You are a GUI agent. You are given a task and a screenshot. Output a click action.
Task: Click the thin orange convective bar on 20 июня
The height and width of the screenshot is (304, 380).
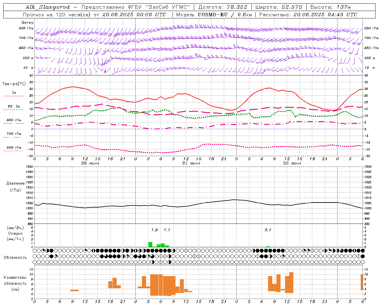[75, 290]
